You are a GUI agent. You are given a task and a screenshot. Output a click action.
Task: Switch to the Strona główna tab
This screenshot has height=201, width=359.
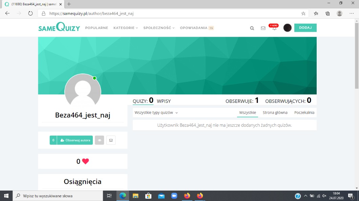click(x=275, y=113)
